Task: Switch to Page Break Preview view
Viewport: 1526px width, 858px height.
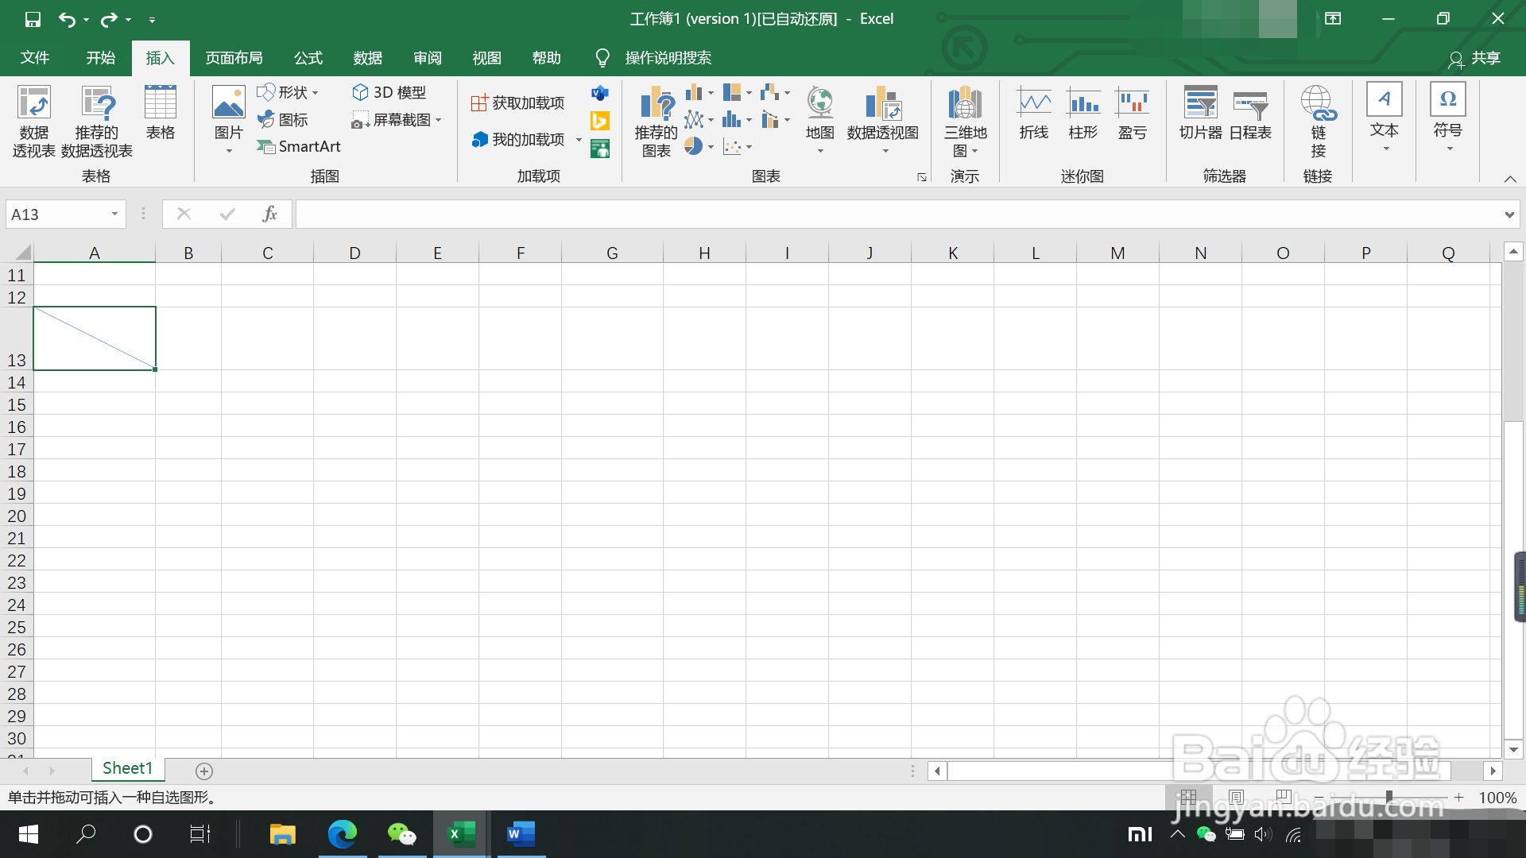Action: (x=1283, y=797)
